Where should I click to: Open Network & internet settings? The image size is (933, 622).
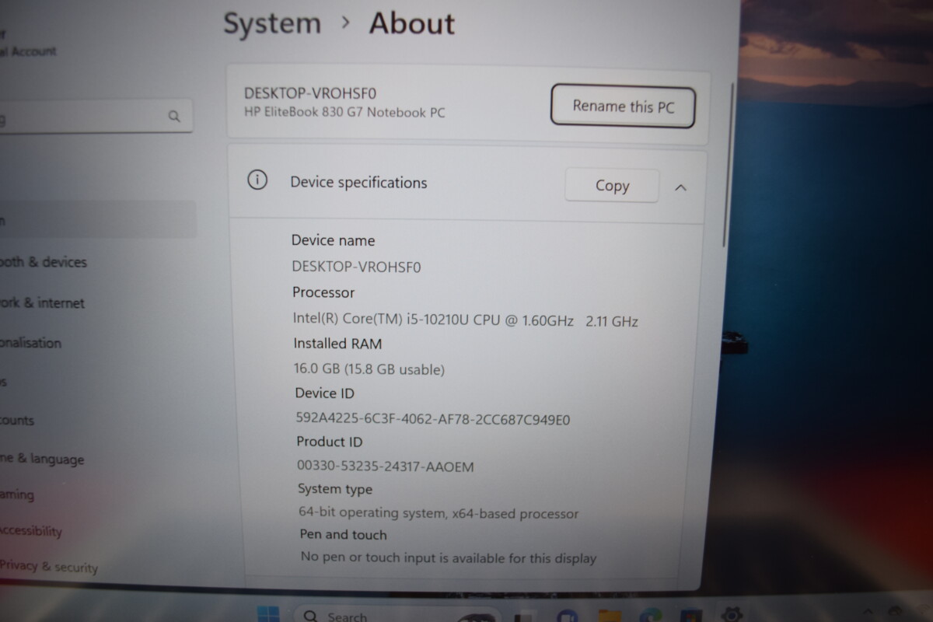42,302
